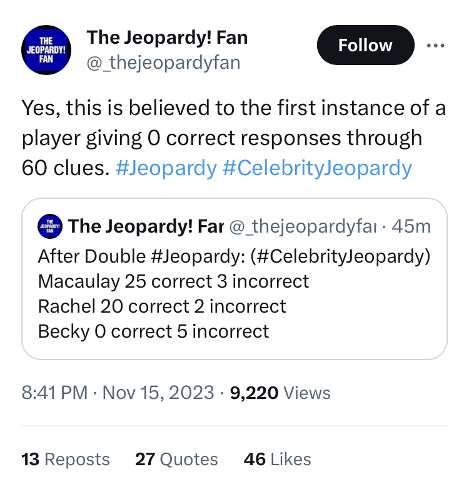469x484 pixels.
Task: Show the 13 Reposts list
Action: click(66, 459)
